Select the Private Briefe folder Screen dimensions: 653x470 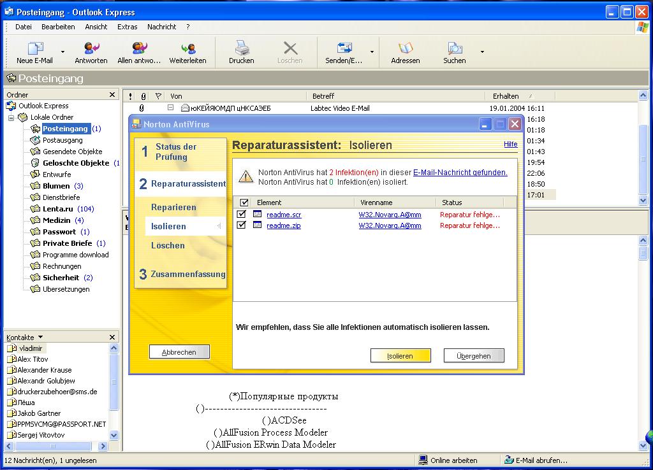(x=68, y=243)
